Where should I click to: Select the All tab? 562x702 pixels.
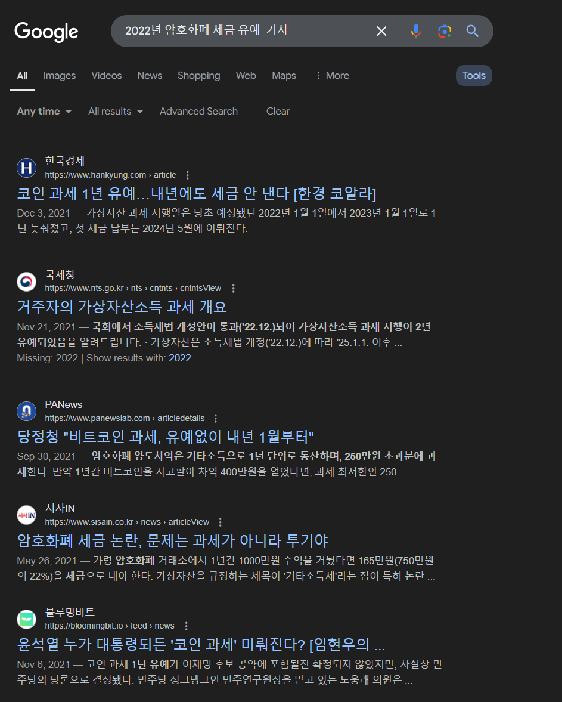tap(22, 76)
